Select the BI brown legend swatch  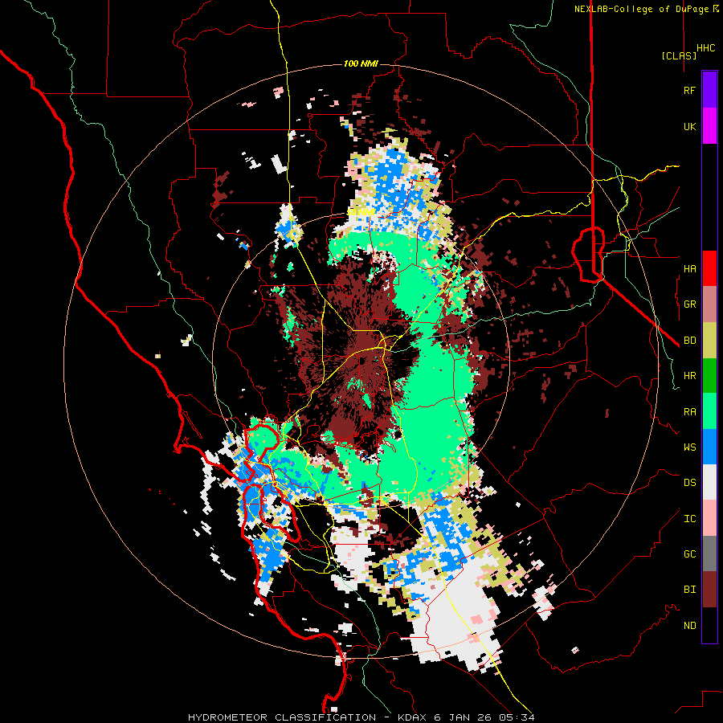[709, 590]
